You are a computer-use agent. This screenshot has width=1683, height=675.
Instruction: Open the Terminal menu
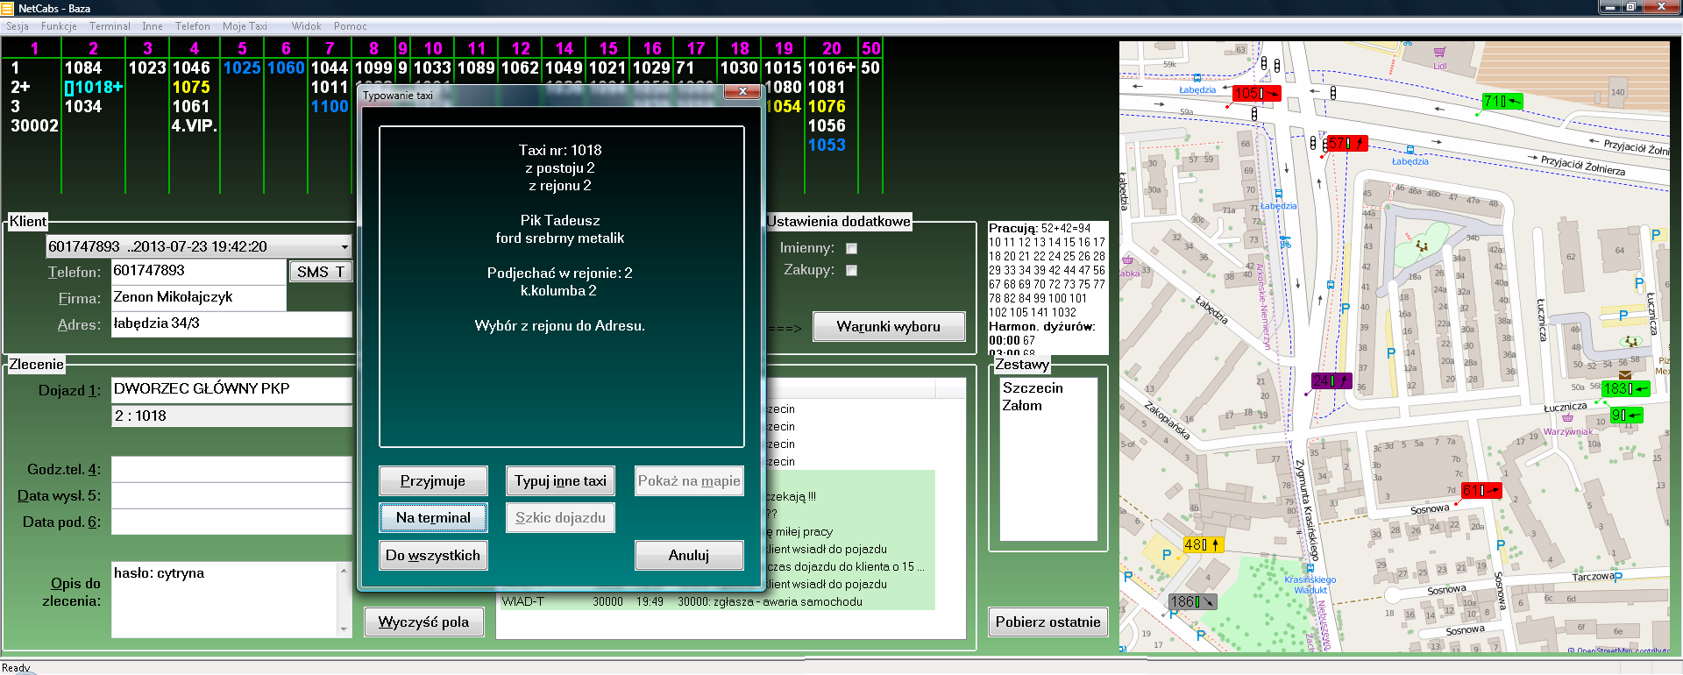[110, 26]
